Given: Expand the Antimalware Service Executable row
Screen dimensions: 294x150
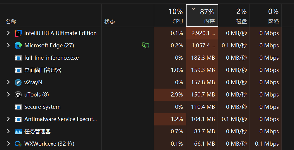Looking at the screenshot, I should tap(8, 119).
